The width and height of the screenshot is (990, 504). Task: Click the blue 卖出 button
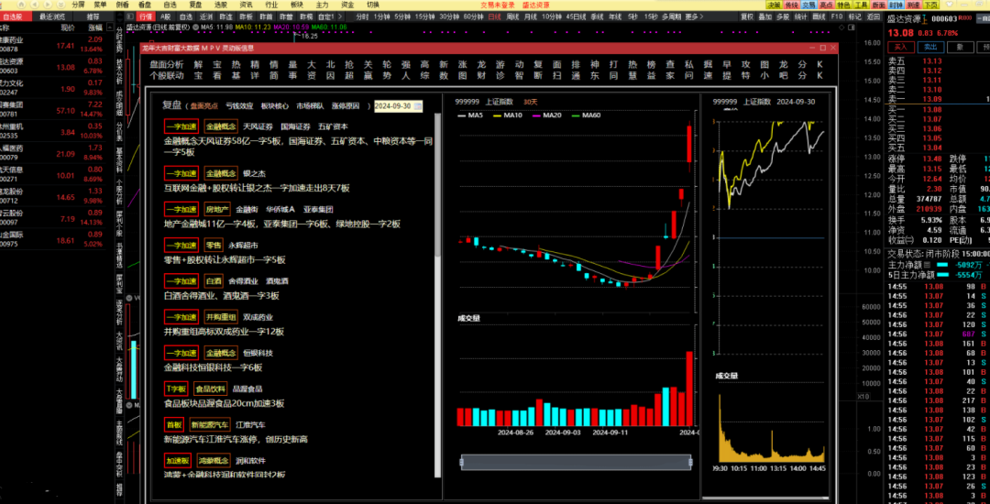click(x=930, y=47)
